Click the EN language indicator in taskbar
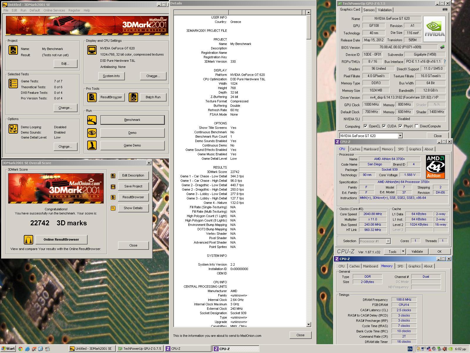 pyautogui.click(x=410, y=349)
